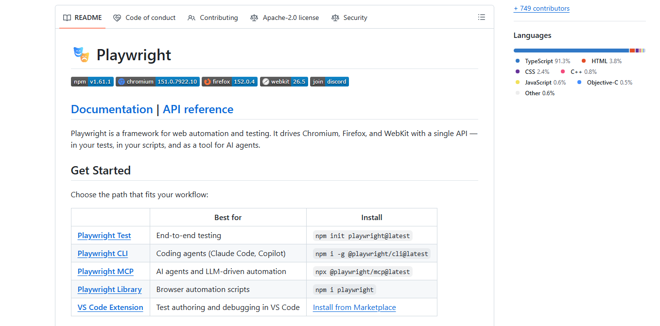
Task: Open the Playwright Library link
Action: [x=110, y=290]
